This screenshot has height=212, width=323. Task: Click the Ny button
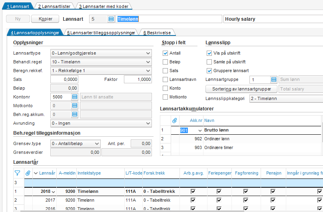[18, 19]
